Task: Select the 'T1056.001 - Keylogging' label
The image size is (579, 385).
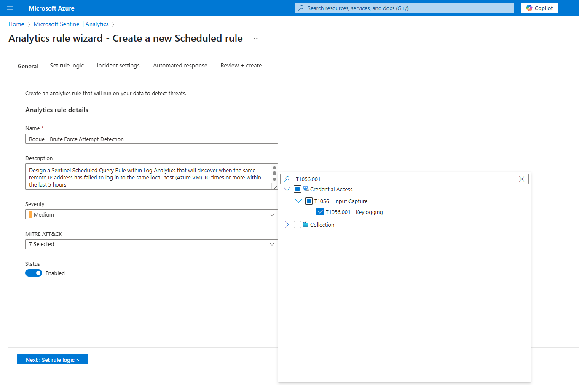Action: click(354, 212)
